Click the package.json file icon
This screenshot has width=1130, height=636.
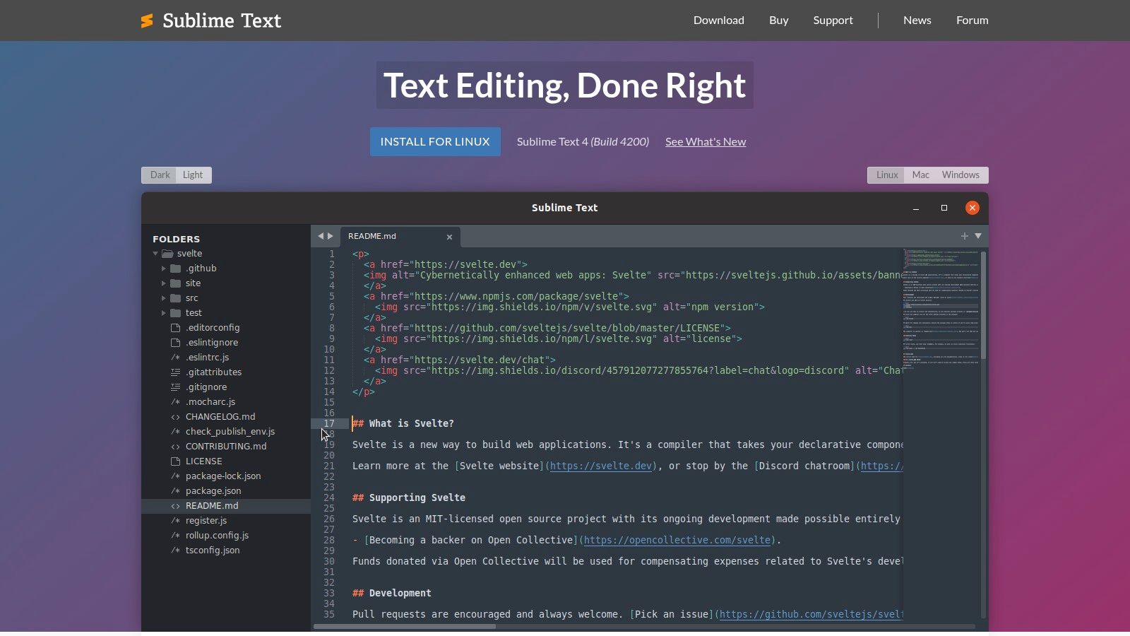click(x=175, y=490)
